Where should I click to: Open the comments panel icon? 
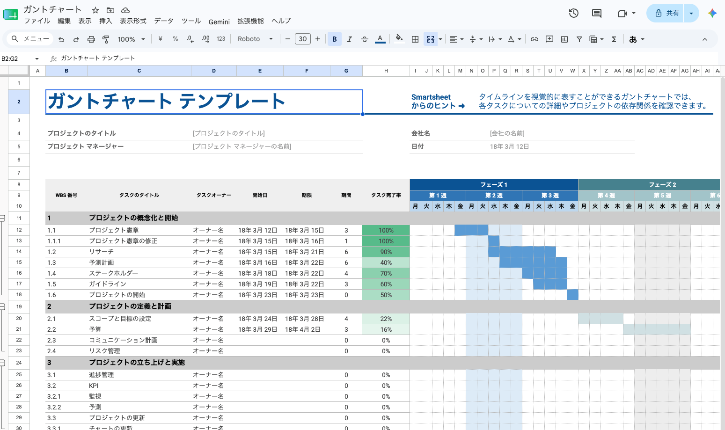point(597,13)
